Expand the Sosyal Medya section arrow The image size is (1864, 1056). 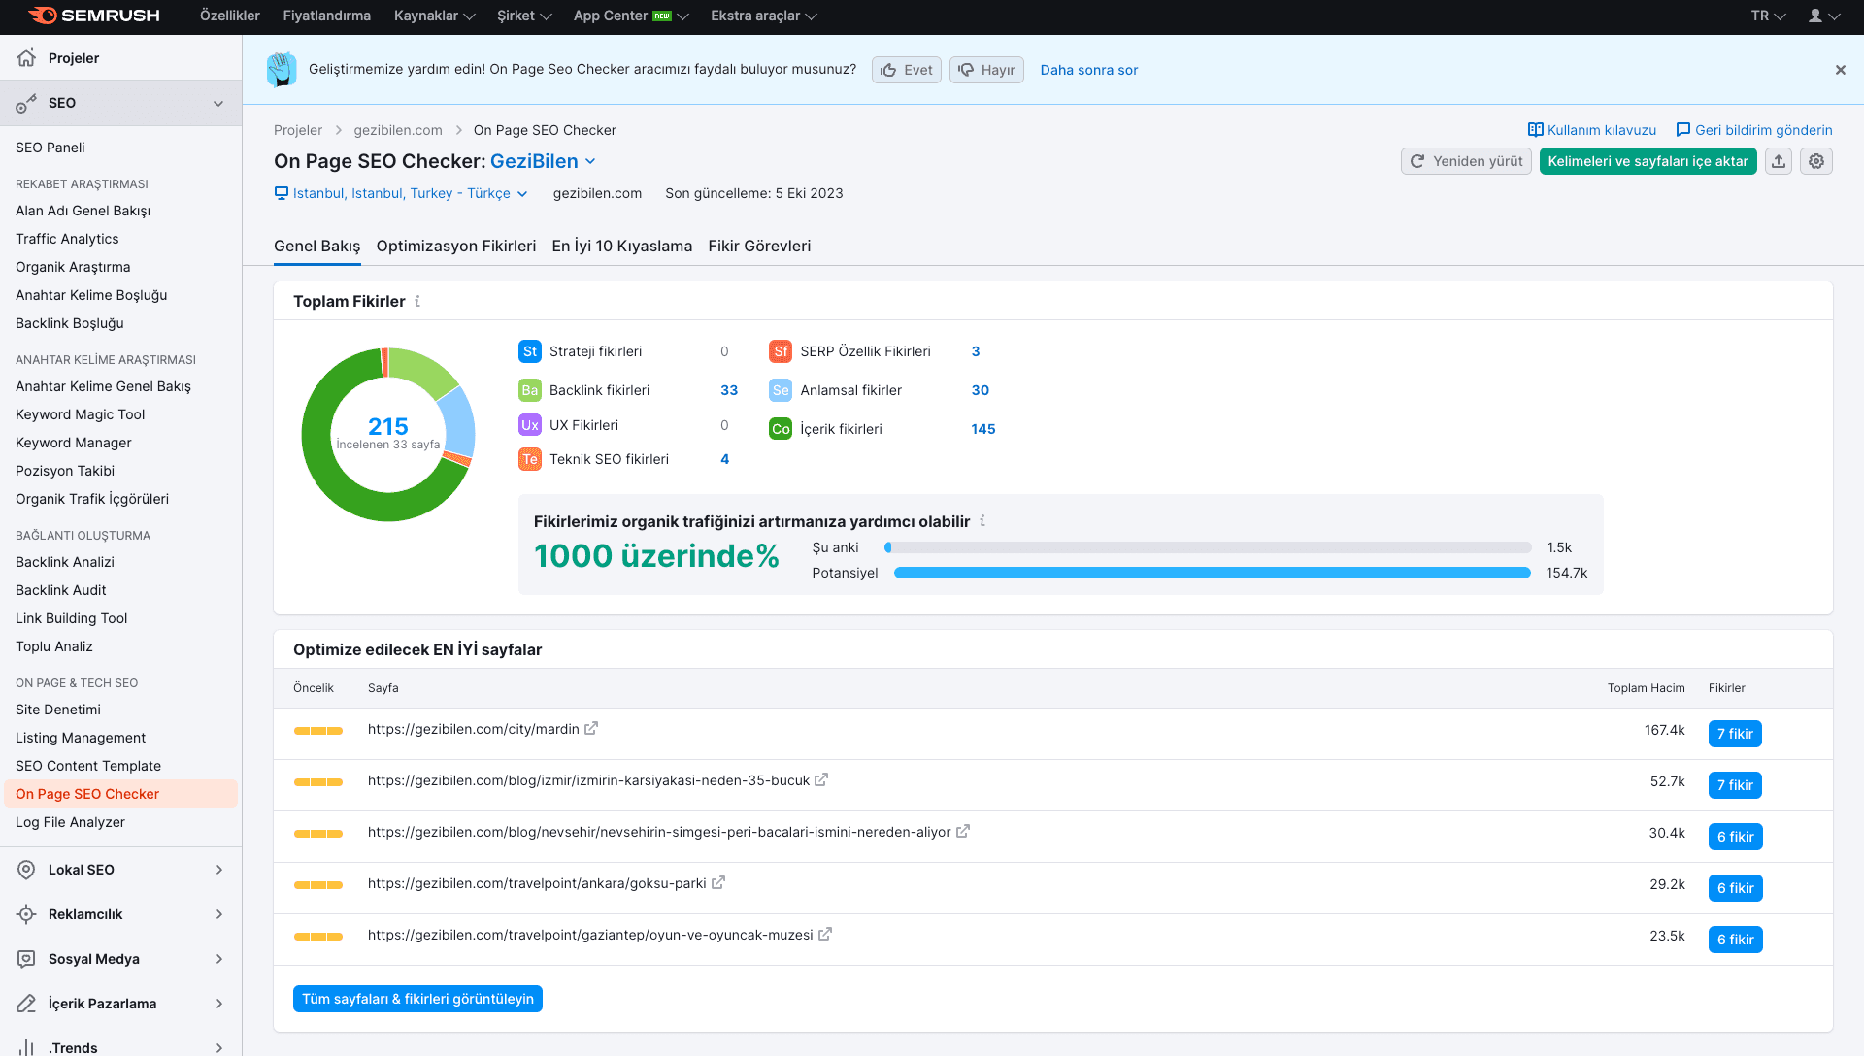coord(219,959)
